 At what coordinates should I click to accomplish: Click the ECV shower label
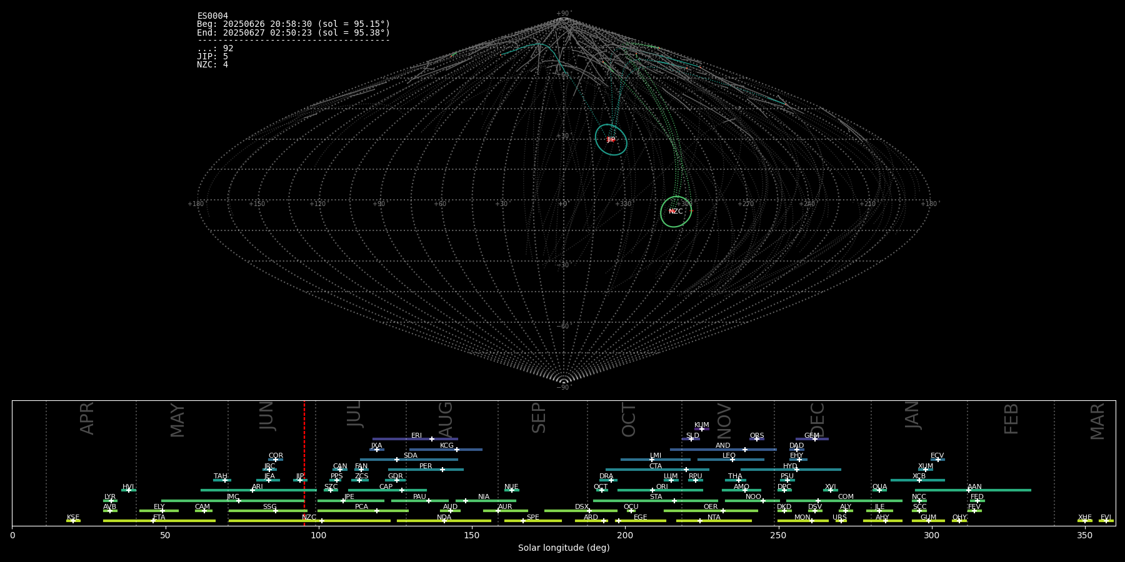(937, 456)
